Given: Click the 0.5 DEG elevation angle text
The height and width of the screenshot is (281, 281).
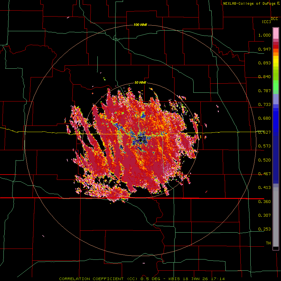Looking at the screenshot, I should [x=150, y=279].
